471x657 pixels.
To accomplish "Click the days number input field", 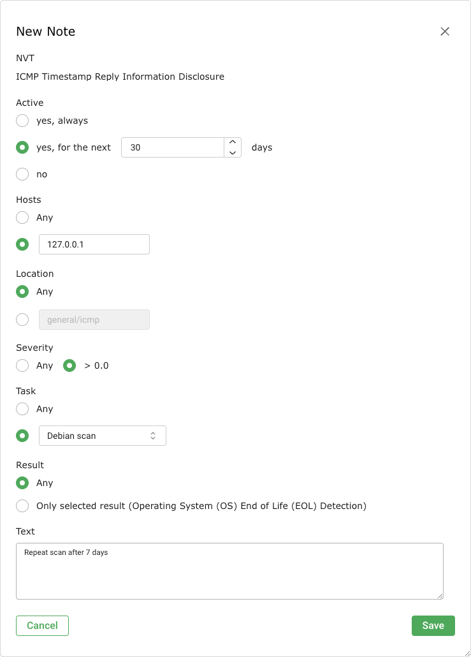I will [172, 147].
